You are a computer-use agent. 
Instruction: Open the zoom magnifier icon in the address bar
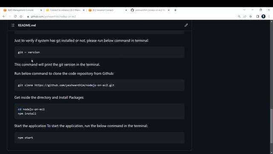tap(239, 16)
